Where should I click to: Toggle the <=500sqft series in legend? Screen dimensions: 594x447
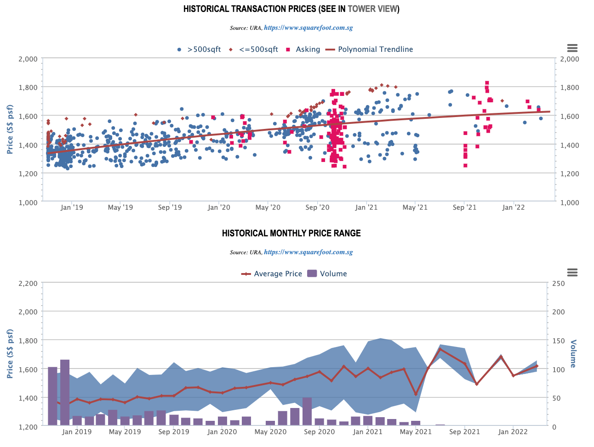point(253,50)
